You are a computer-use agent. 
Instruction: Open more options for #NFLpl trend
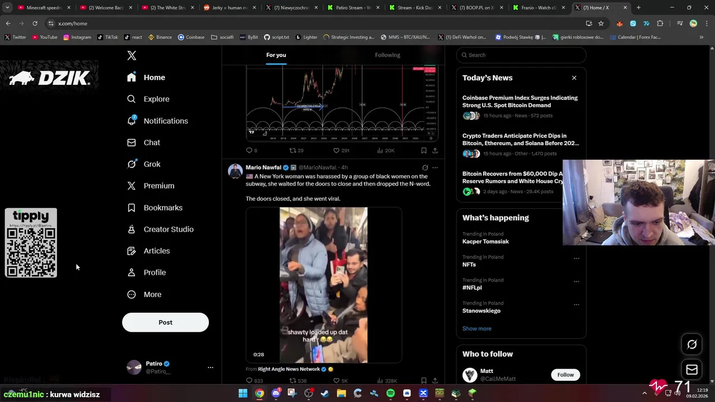576,281
